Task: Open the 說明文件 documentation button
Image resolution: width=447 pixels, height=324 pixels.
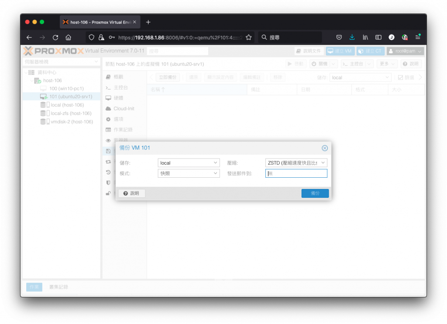Action: tap(309, 51)
